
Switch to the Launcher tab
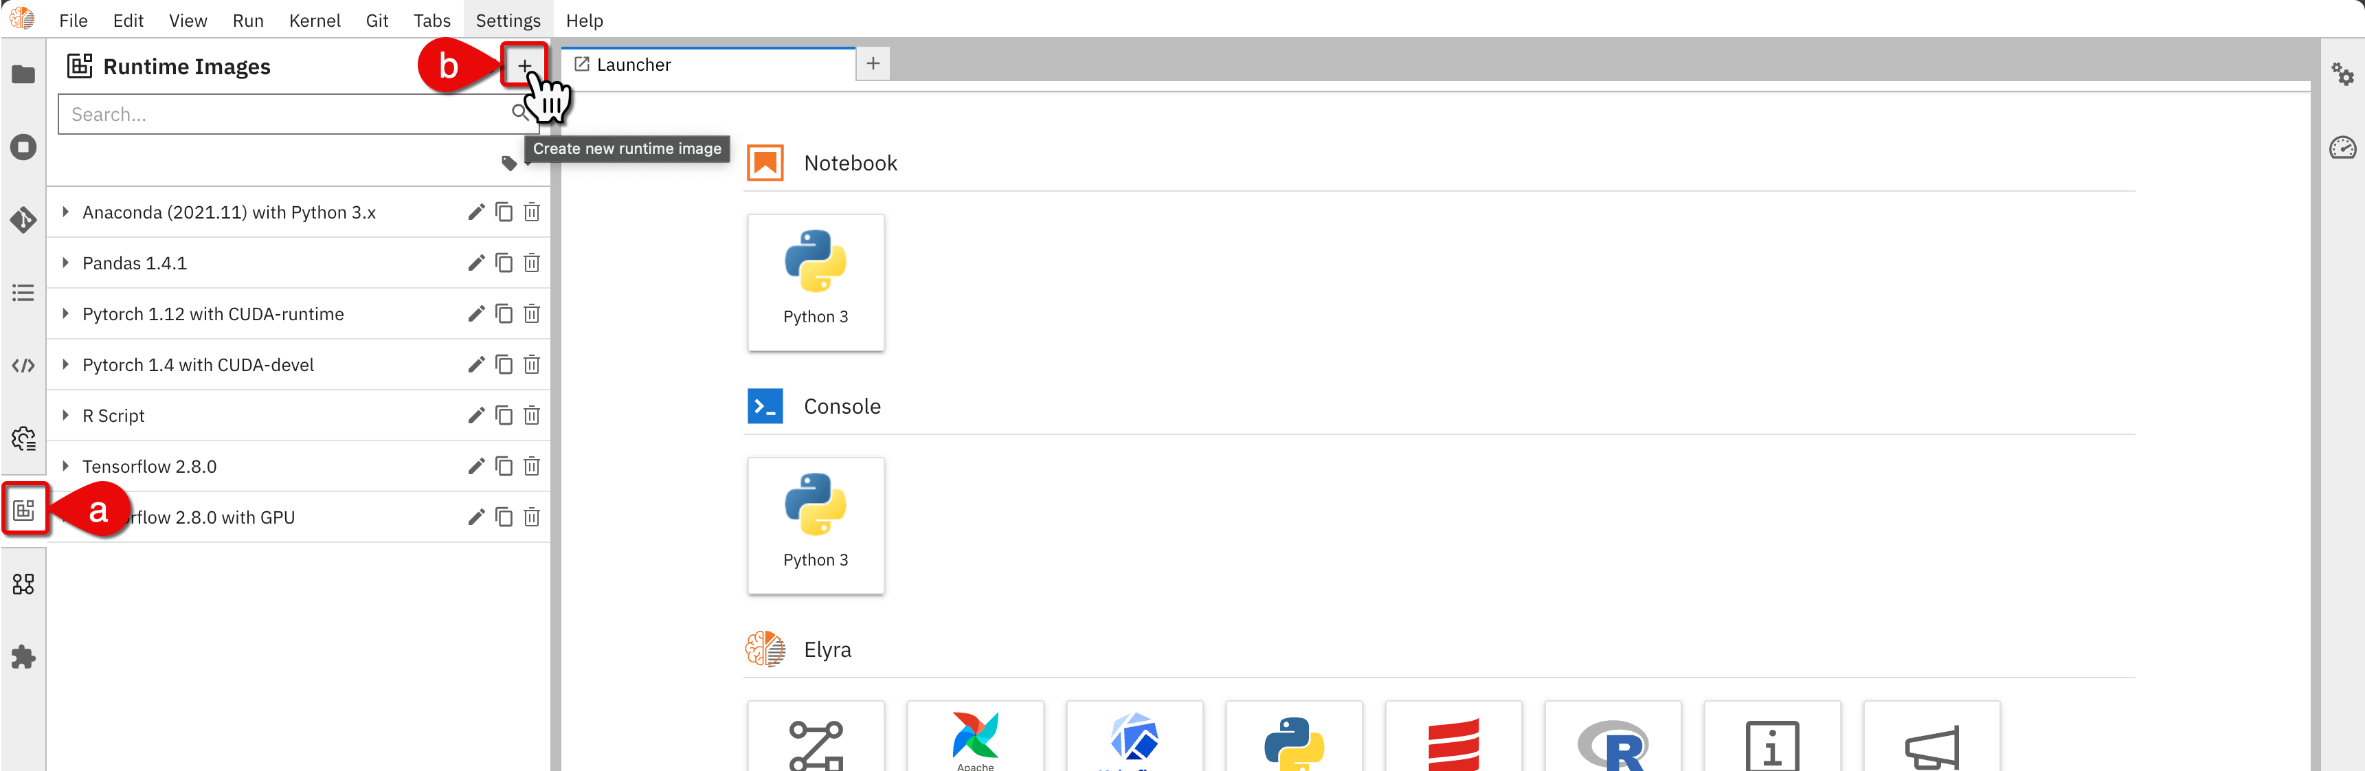point(634,65)
